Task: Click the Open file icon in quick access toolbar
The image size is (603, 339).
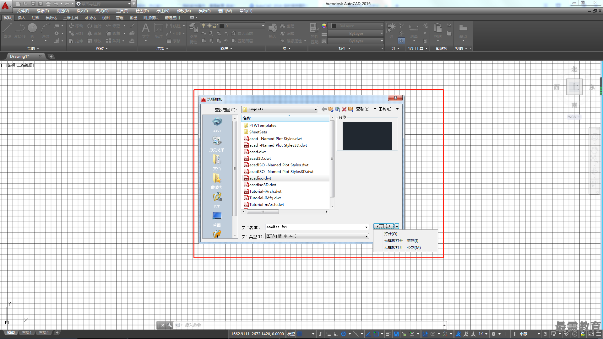Action: click(x=26, y=4)
